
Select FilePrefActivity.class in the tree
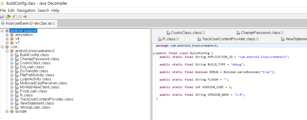click(x=37, y=75)
